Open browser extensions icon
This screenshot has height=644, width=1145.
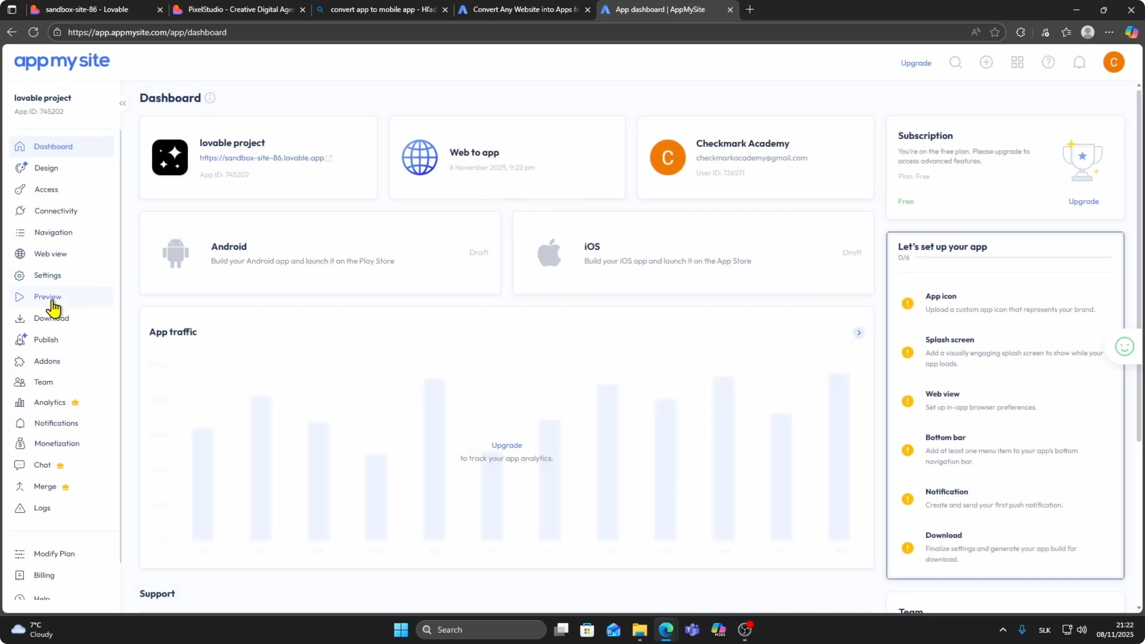[x=1021, y=32]
